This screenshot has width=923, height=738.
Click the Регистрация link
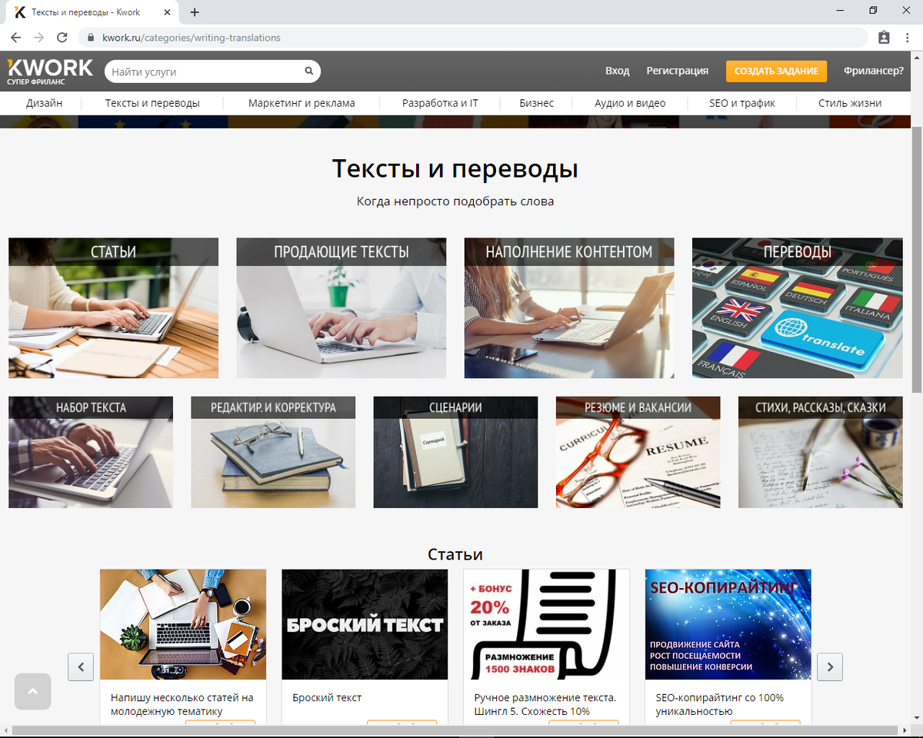click(677, 71)
